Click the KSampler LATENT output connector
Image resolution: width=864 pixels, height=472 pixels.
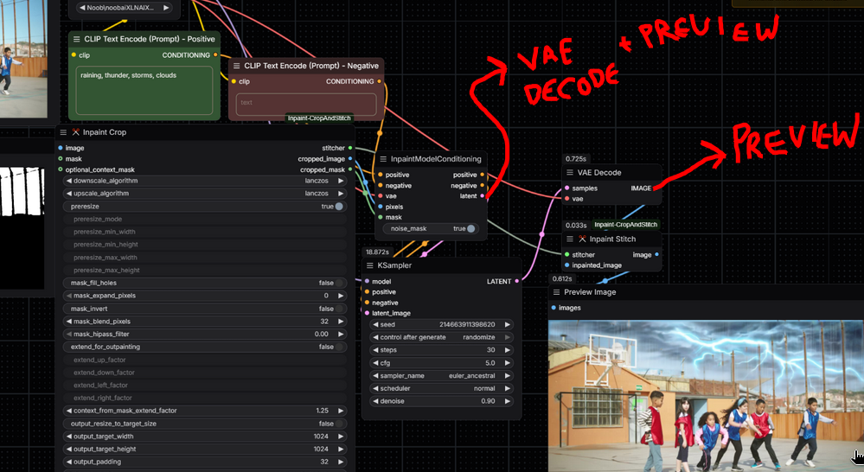coord(516,282)
